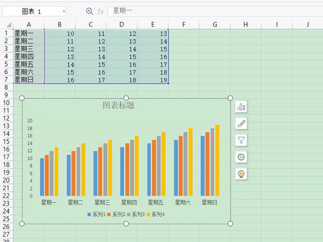Select the chart title 图表标题
This screenshot has height=242, width=323.
[x=118, y=105]
